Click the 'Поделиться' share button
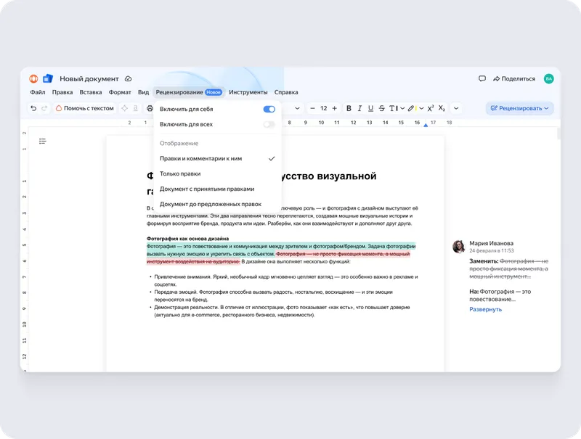Image resolution: width=581 pixels, height=439 pixels. pyautogui.click(x=514, y=78)
